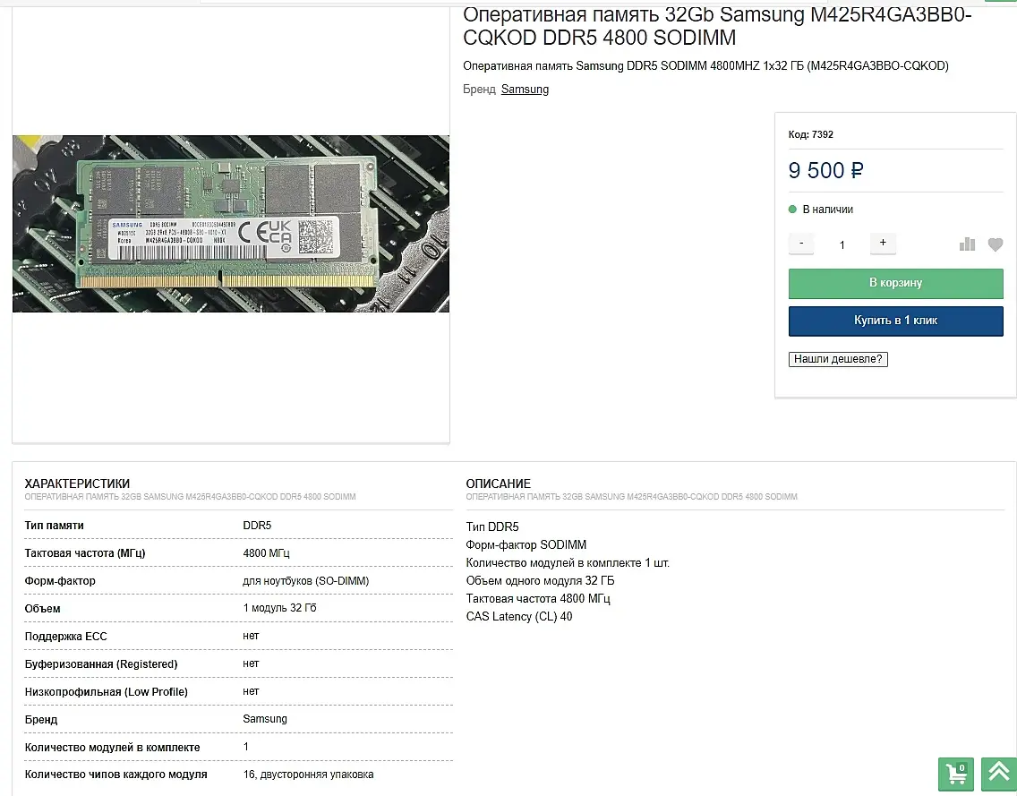
Task: Click the Низкопрофильная (Low Profile) label
Action: click(107, 692)
